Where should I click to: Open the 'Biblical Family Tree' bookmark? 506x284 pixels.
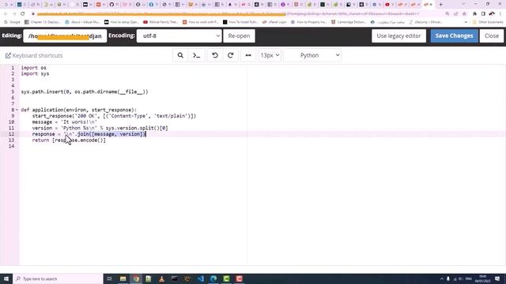(x=160, y=22)
